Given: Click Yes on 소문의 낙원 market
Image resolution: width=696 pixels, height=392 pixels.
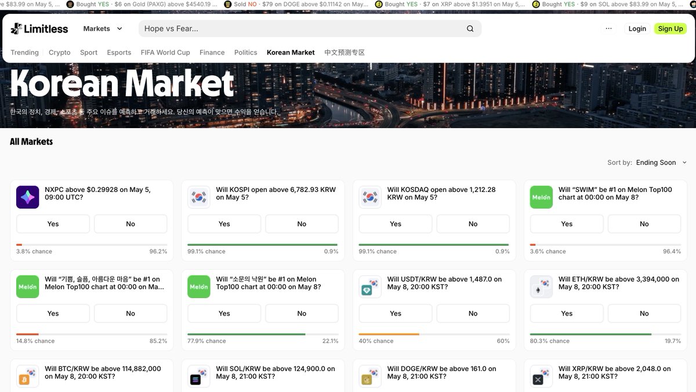Looking at the screenshot, I should [x=224, y=313].
